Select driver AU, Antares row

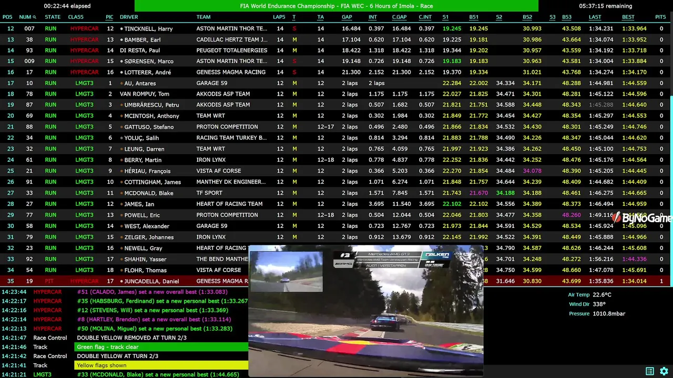click(335, 83)
